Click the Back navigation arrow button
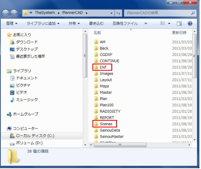 pos(6,13)
